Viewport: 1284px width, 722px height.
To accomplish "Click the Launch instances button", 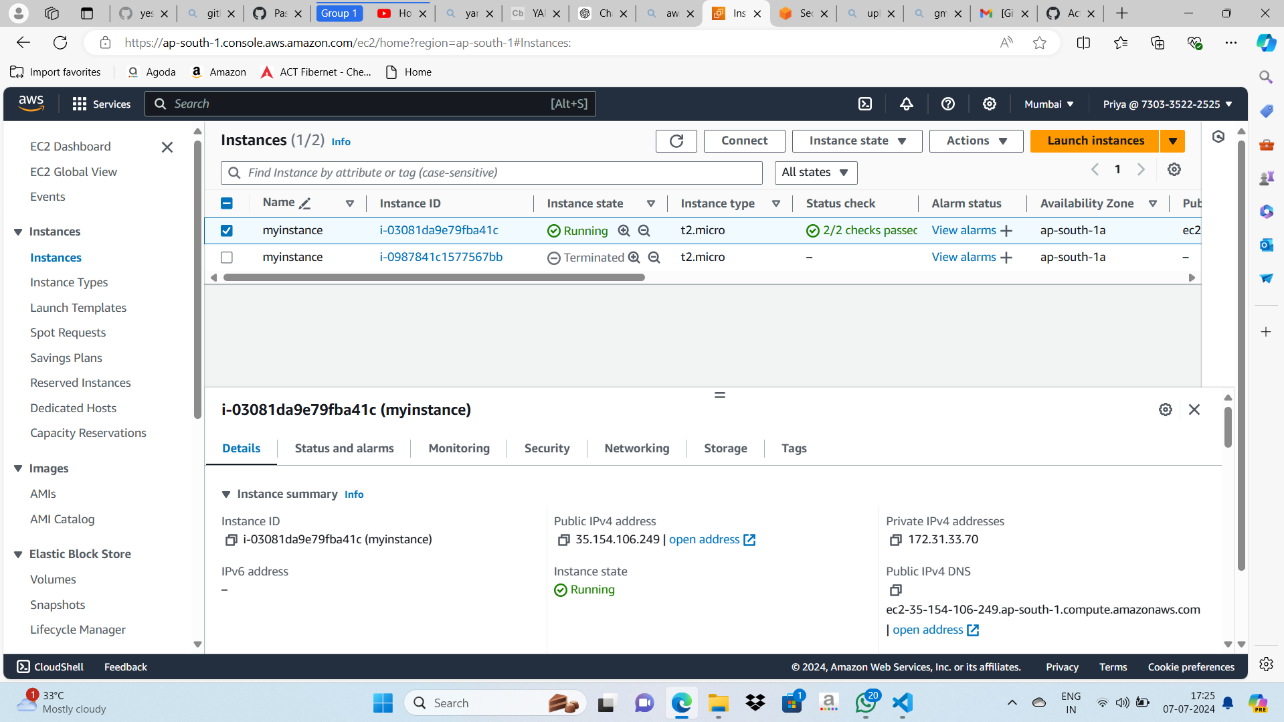I will coord(1096,141).
